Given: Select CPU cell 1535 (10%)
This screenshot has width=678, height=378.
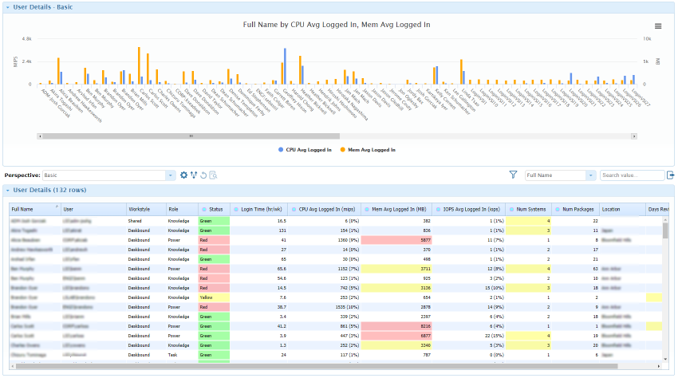Looking at the screenshot, I should click(x=325, y=307).
